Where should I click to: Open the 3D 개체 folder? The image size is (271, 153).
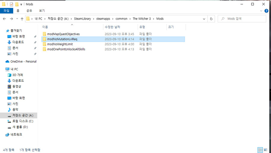[x=17, y=75]
